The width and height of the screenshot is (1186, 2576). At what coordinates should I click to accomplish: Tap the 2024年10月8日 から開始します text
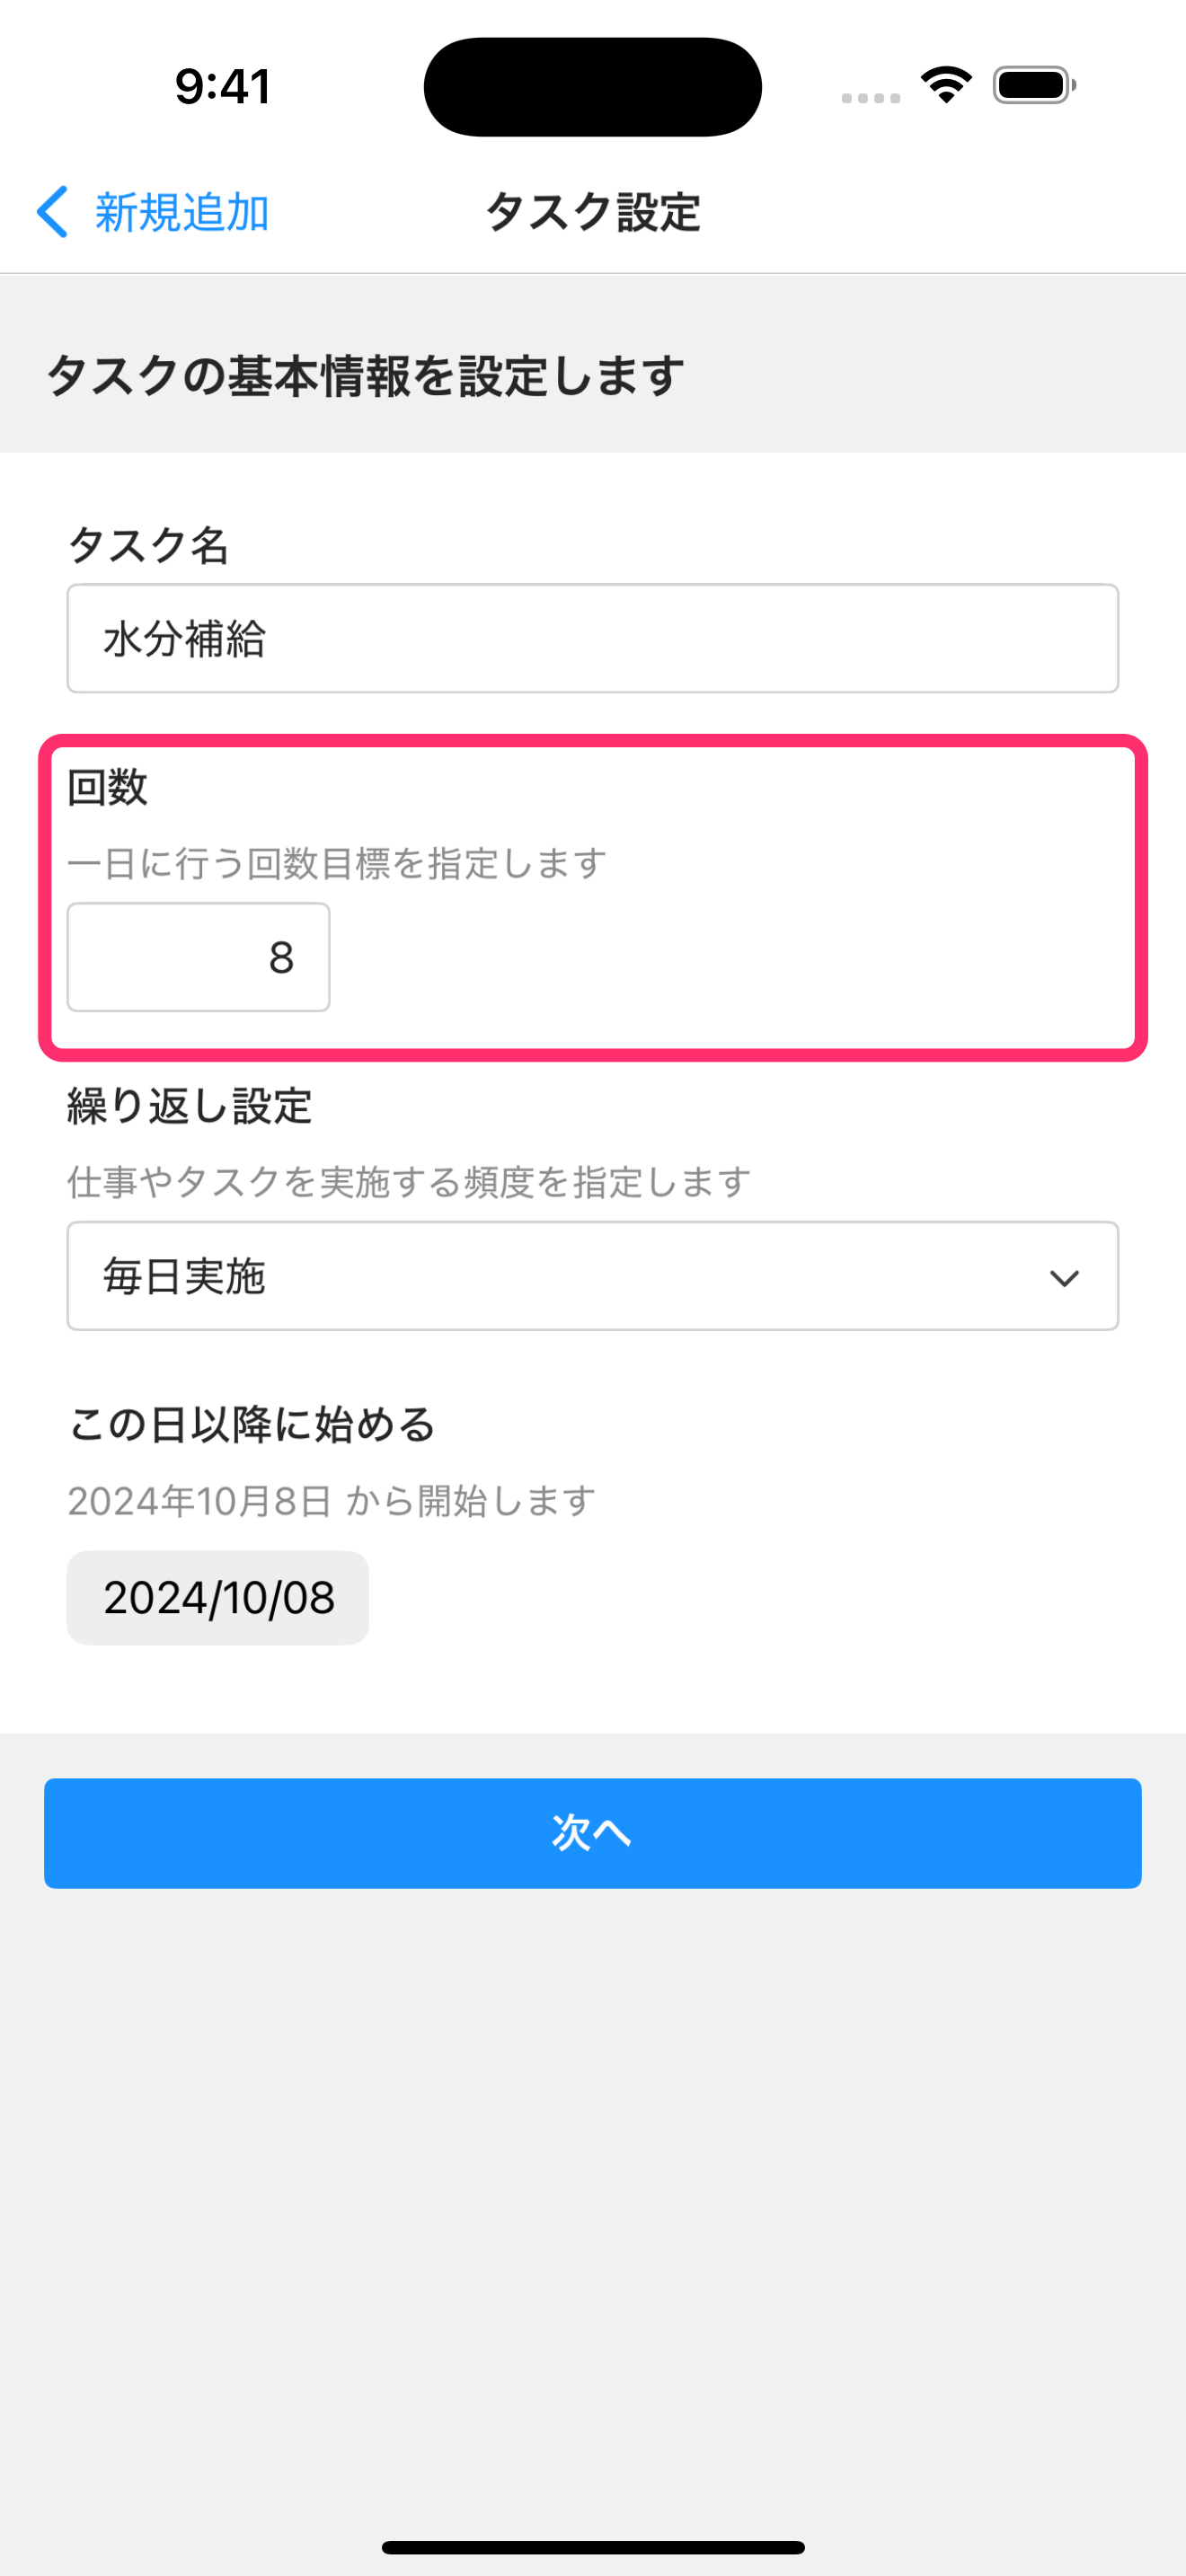coord(331,1500)
